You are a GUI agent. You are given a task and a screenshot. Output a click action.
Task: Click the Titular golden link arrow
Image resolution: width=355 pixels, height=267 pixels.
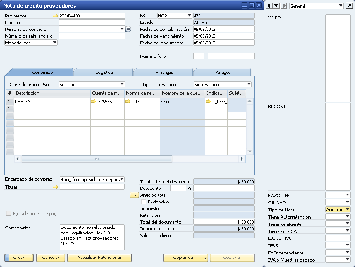pyautogui.click(x=55, y=187)
